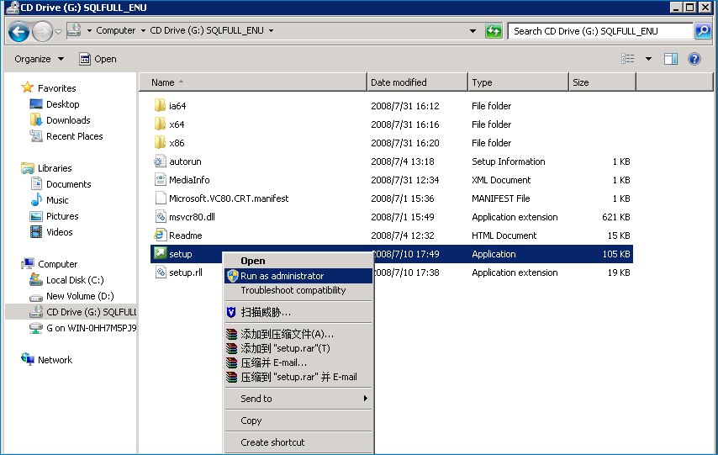Click the Change your view icon
This screenshot has height=455, width=718.
click(x=628, y=59)
